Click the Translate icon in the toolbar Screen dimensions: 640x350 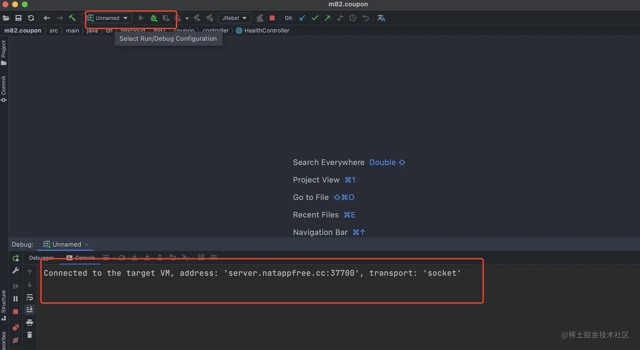[381, 18]
